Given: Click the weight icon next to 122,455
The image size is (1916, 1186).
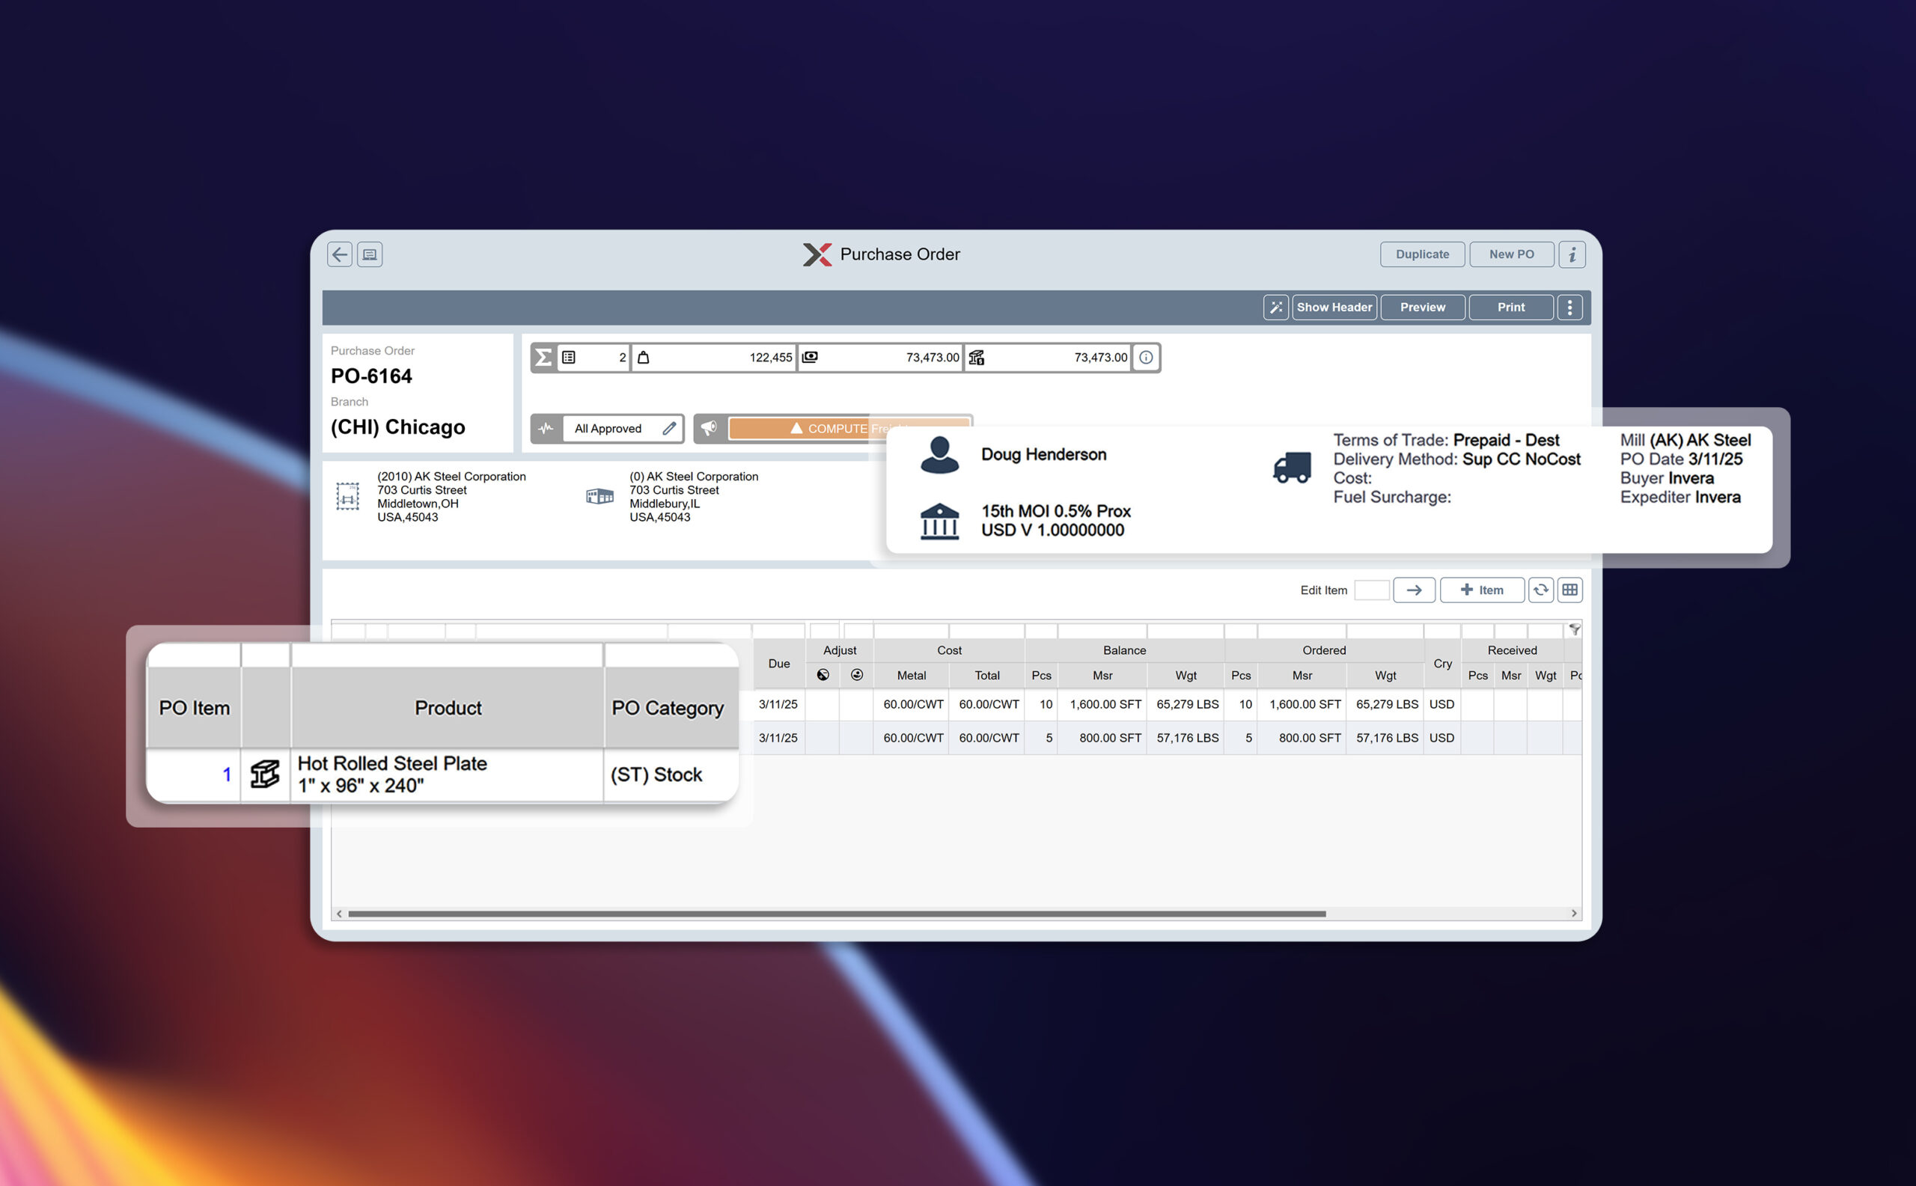Looking at the screenshot, I should point(644,358).
